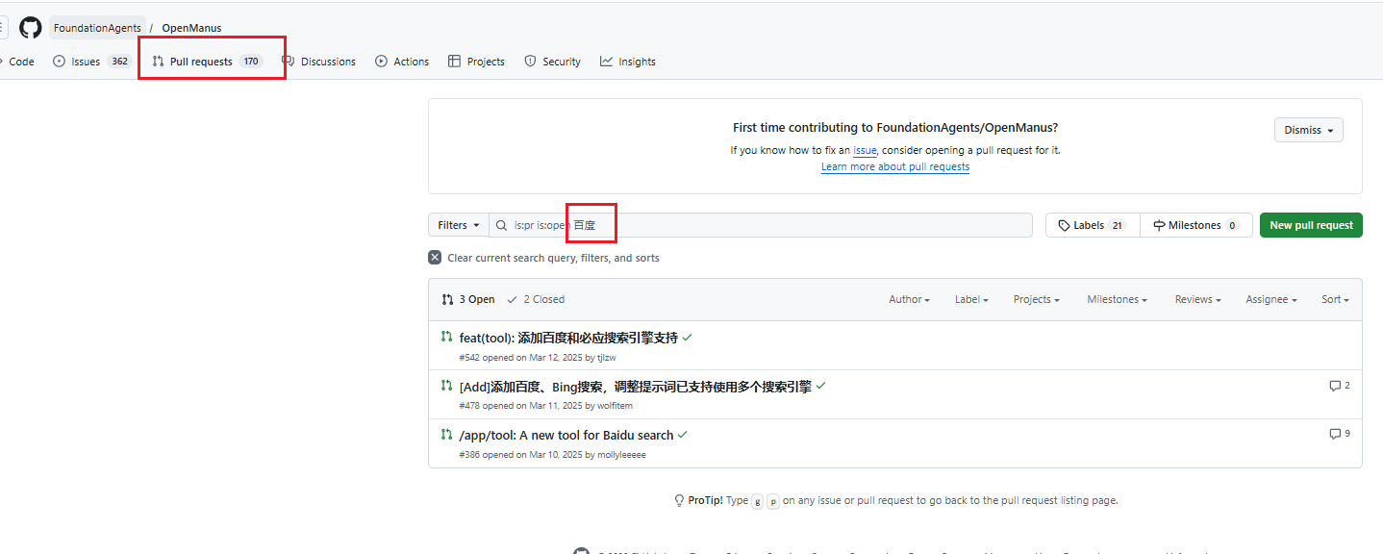1383x554 pixels.
Task: Click author tjlzw on PR #542
Action: [606, 358]
